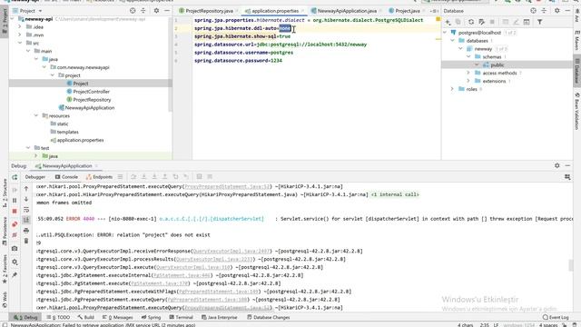The image size is (581, 327).
Task: Open the Build tool window
Action: point(86,317)
